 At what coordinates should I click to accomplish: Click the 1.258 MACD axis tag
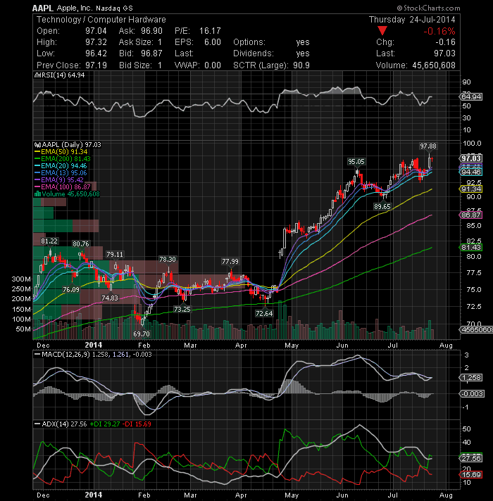click(x=470, y=378)
